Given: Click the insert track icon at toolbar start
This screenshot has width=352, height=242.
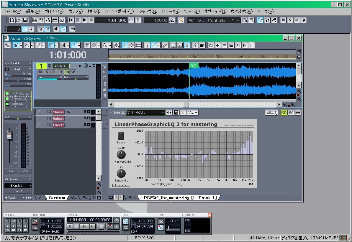Looking at the screenshot, I should [x=7, y=45].
